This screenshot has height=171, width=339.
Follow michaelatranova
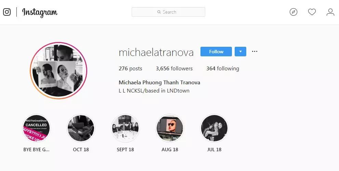tap(216, 52)
